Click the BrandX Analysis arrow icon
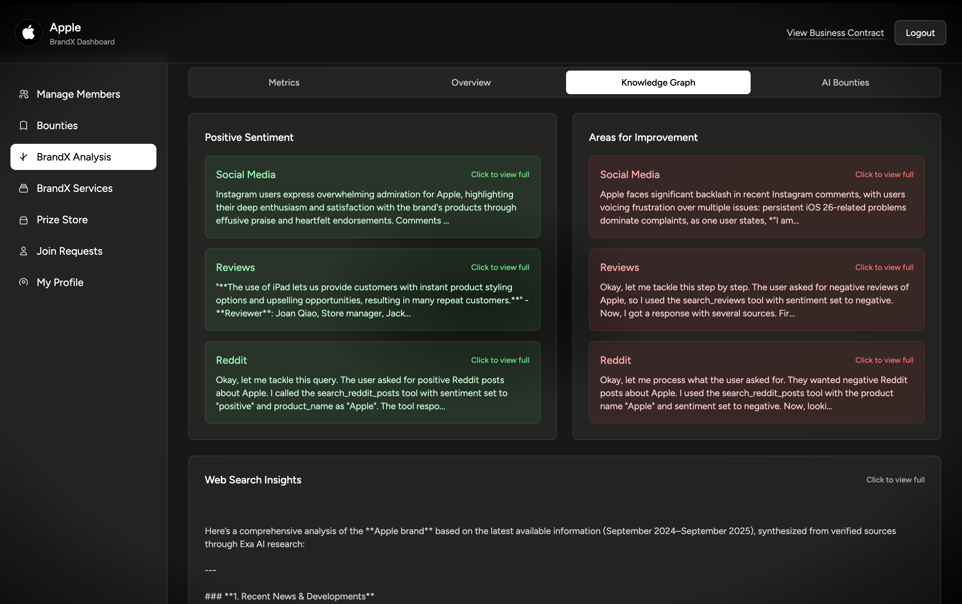The image size is (962, 604). (24, 157)
